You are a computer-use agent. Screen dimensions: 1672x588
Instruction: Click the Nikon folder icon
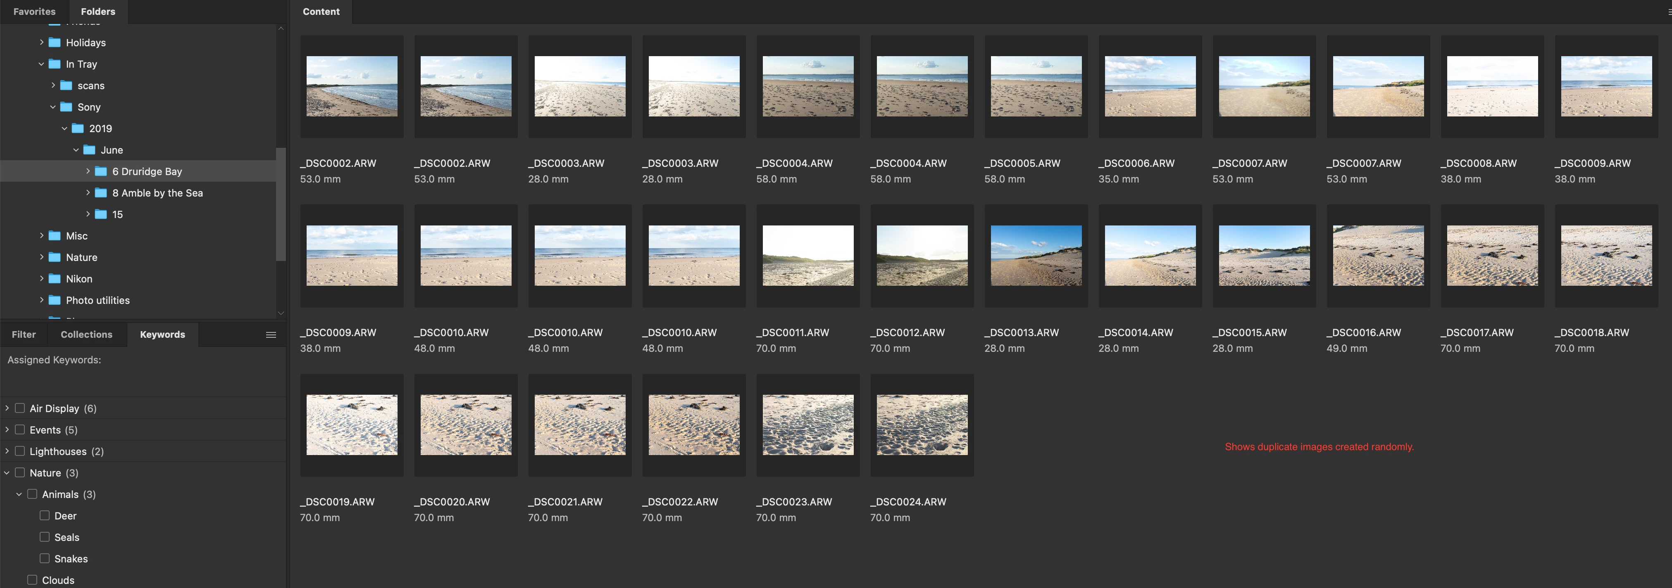point(55,279)
